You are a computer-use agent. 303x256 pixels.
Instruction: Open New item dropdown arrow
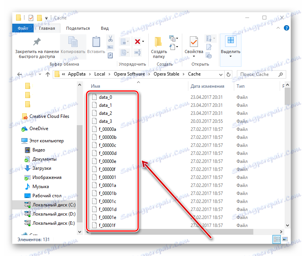tap(177, 39)
